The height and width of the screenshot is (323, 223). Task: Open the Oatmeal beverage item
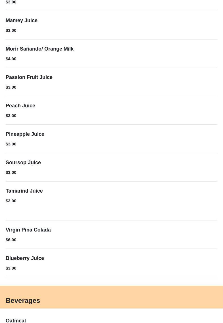[16, 320]
